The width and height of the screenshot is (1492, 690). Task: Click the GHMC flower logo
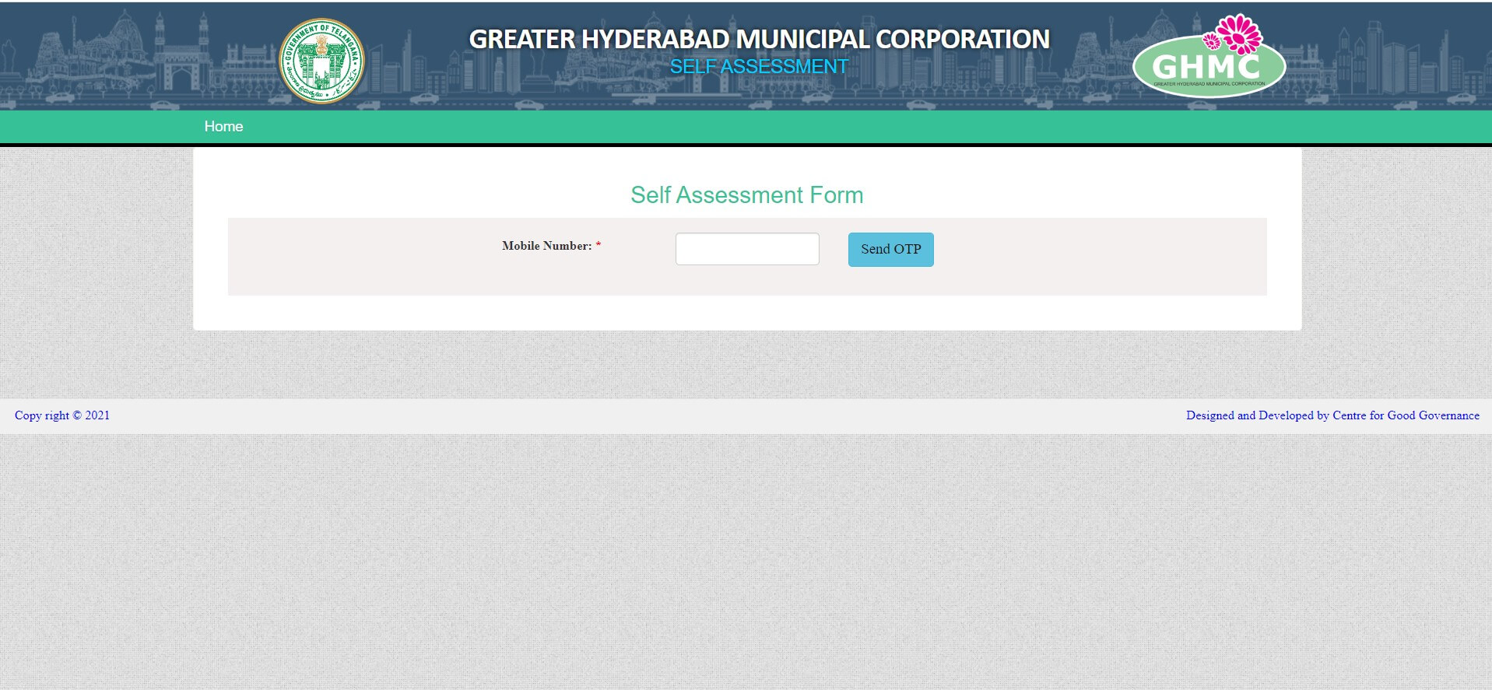click(1209, 55)
